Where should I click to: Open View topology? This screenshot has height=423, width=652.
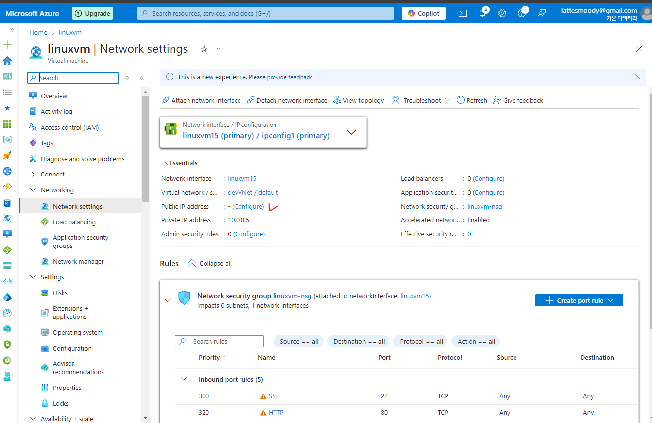coord(359,100)
